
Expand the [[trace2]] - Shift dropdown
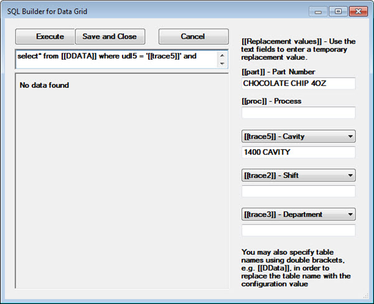298,175
